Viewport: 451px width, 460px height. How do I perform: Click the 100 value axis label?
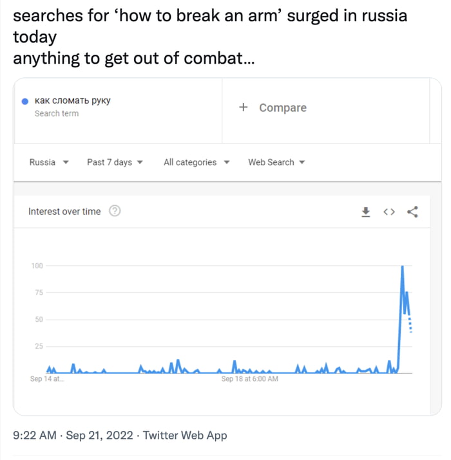pyautogui.click(x=36, y=265)
